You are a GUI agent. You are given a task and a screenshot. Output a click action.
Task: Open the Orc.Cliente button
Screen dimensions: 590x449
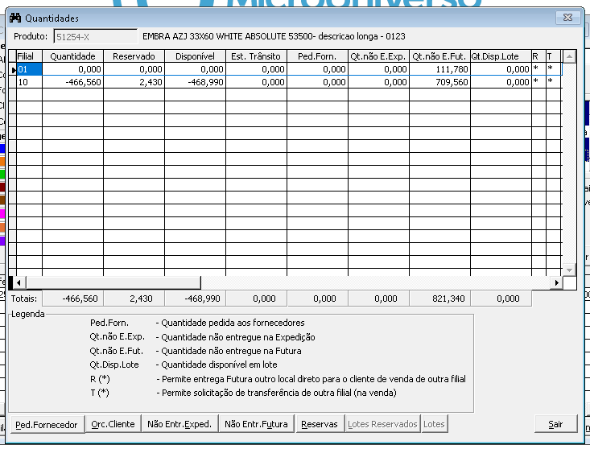pyautogui.click(x=113, y=424)
